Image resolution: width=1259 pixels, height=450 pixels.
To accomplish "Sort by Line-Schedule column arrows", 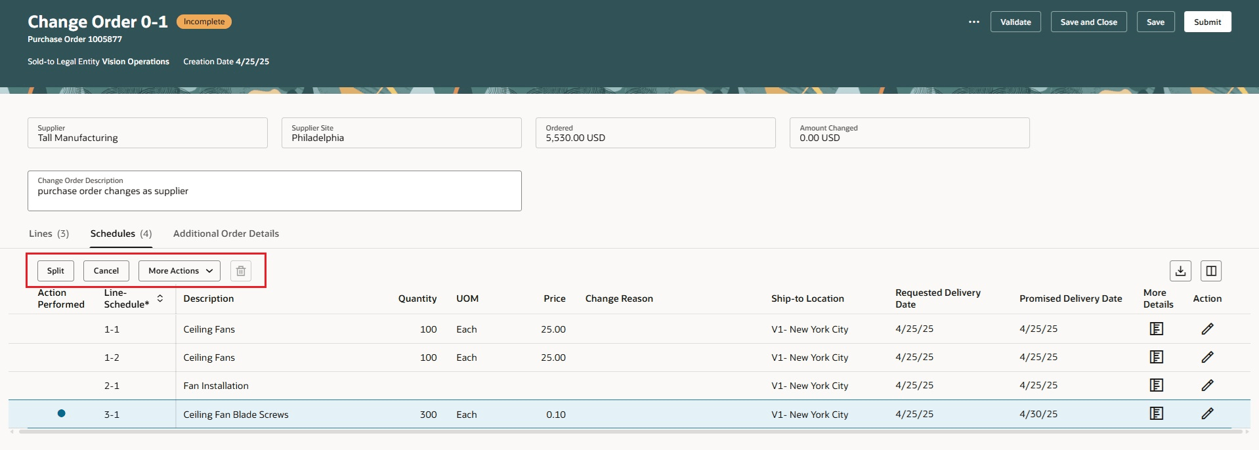I will 160,298.
